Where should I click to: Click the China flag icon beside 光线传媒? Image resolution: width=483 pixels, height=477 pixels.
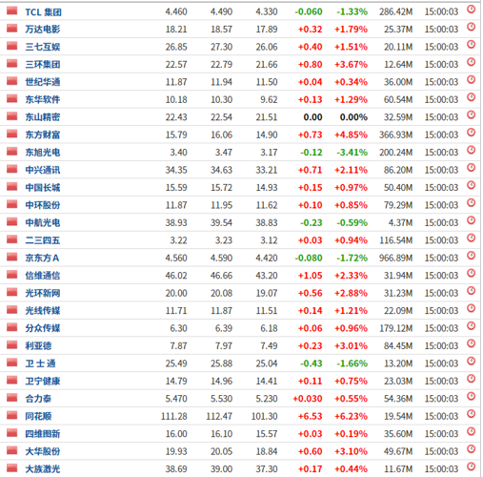(x=12, y=309)
